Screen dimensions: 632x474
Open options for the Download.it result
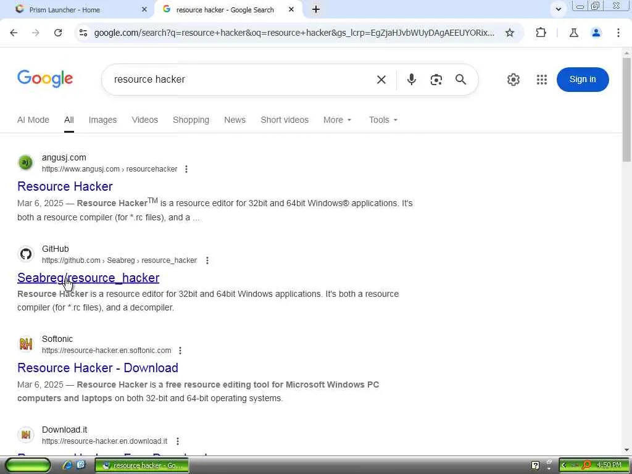click(178, 441)
